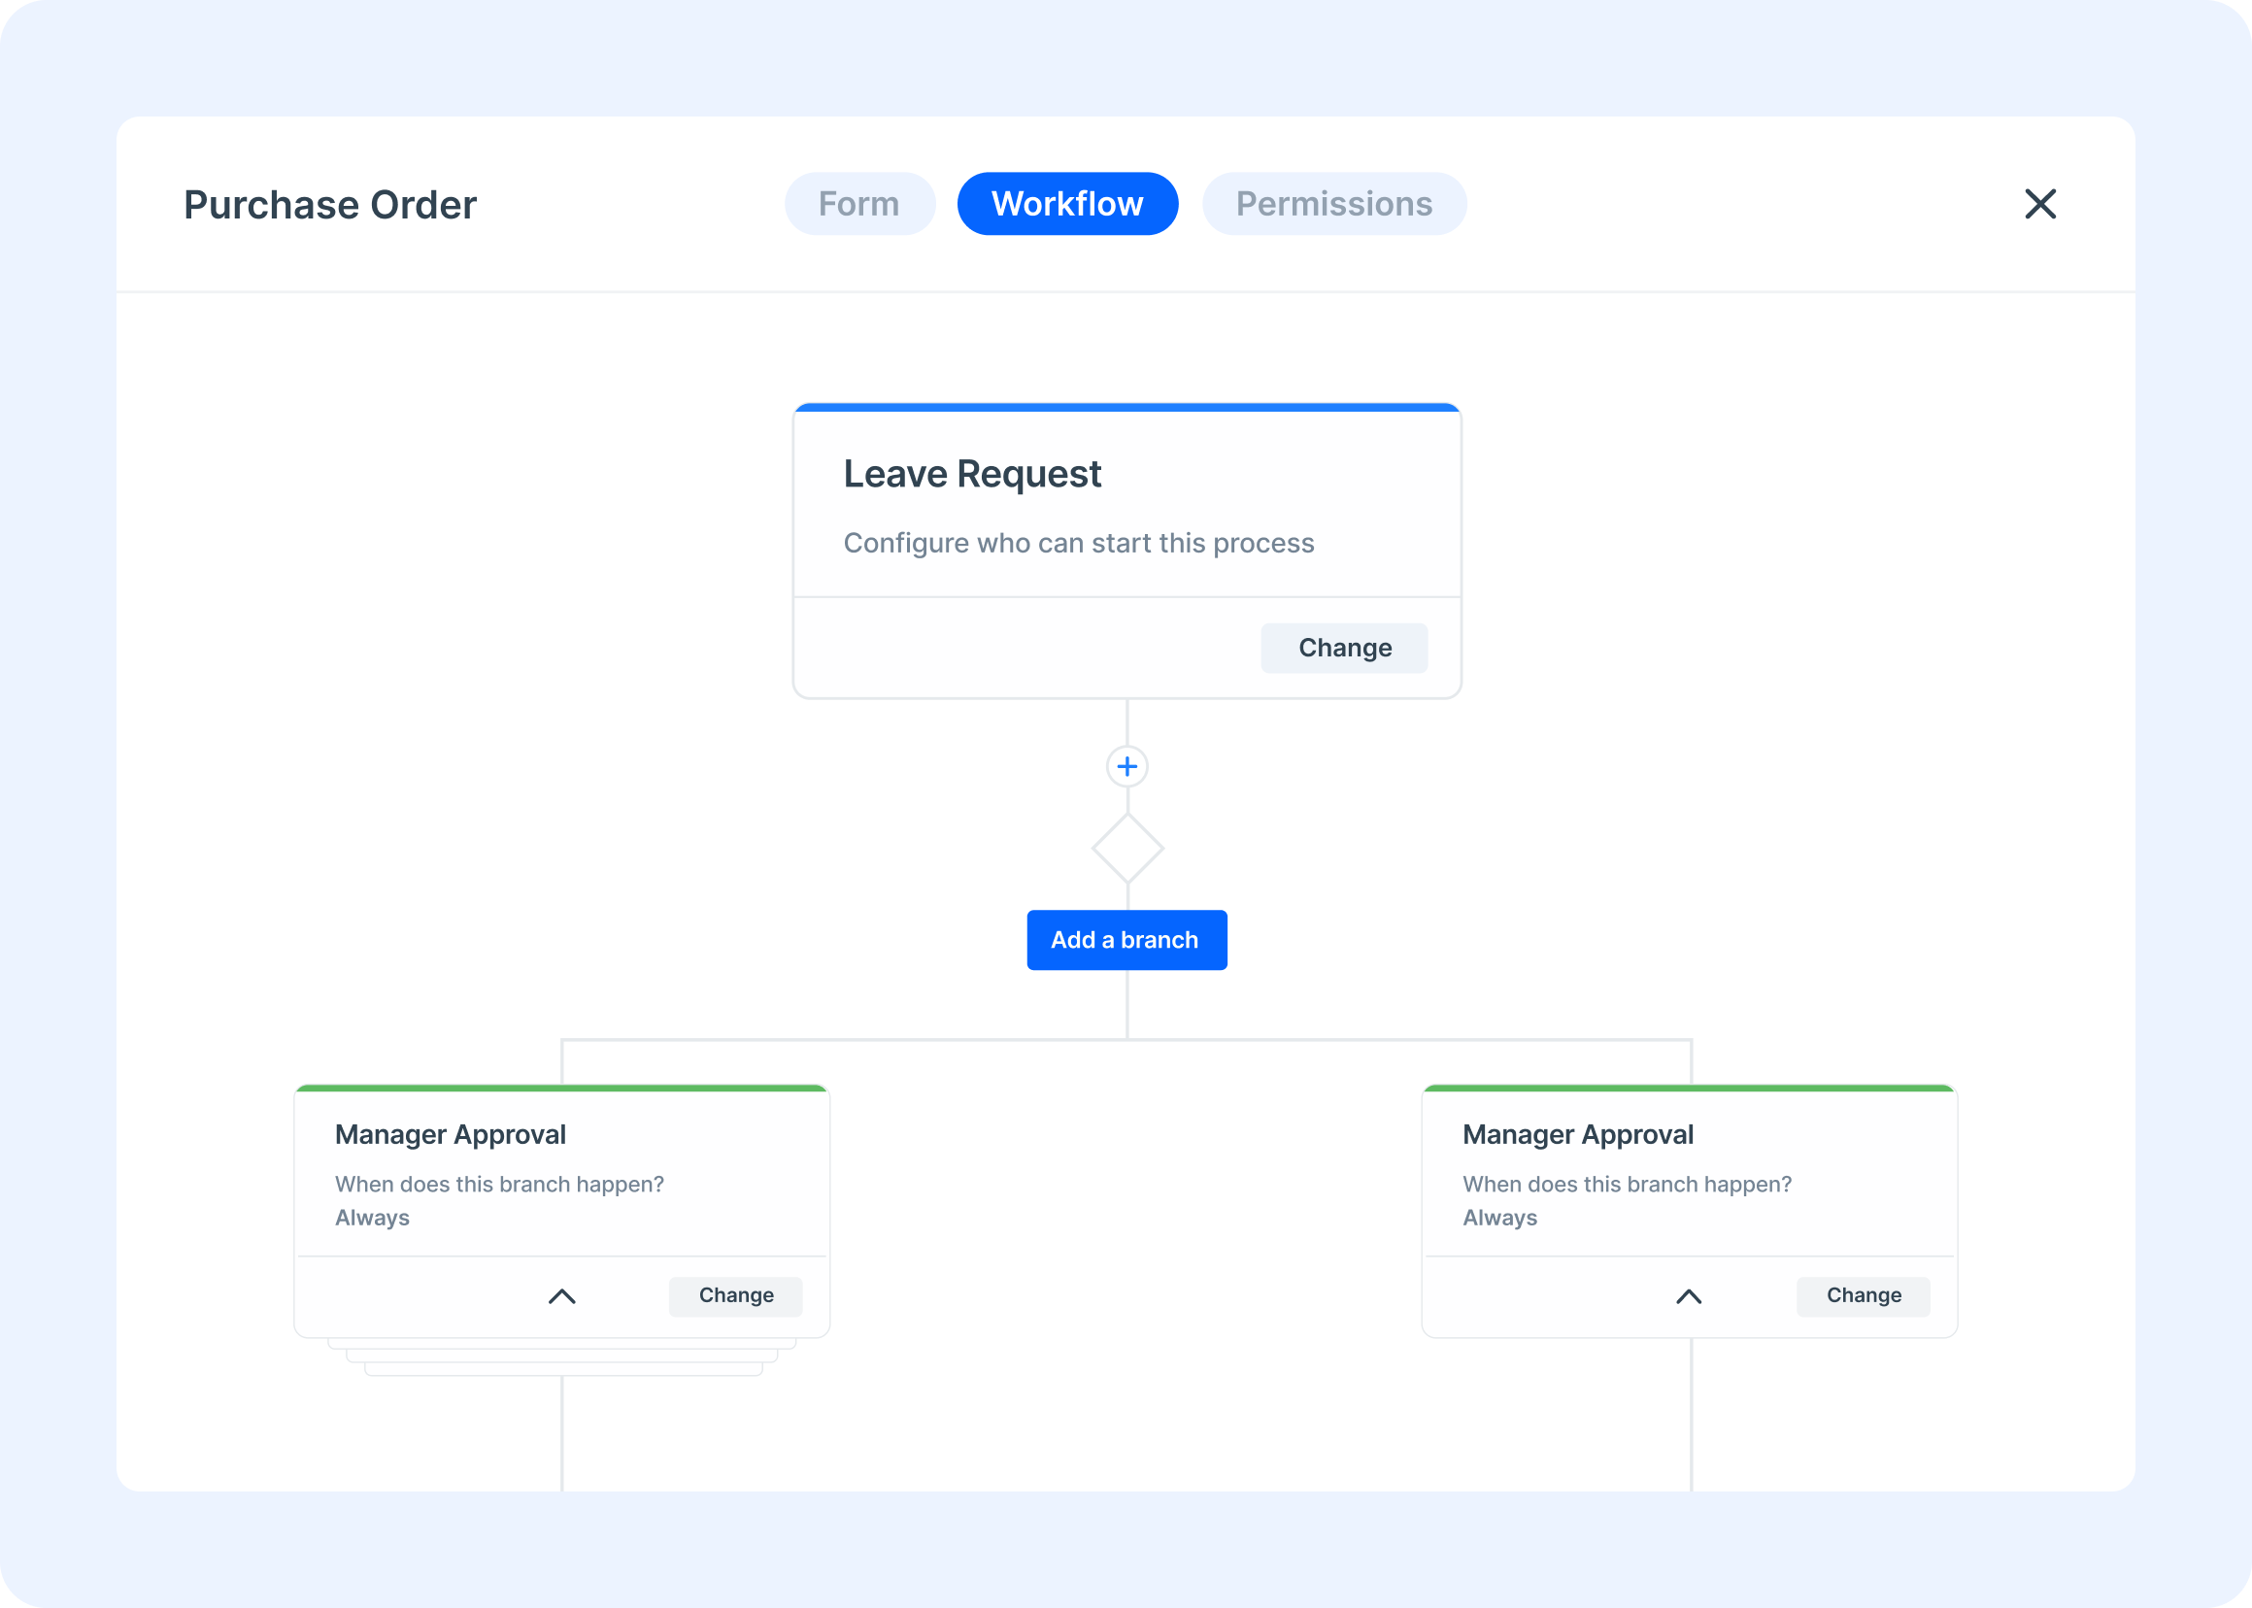Click Change on right Manager Approval
Screen dimensions: 2252x1608
(x=1864, y=1294)
